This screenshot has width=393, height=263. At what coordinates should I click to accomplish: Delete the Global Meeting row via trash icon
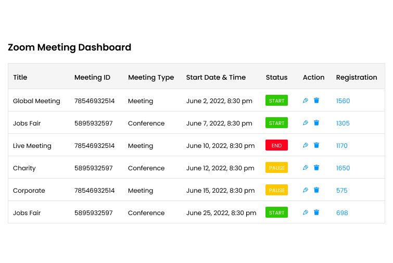click(x=316, y=101)
